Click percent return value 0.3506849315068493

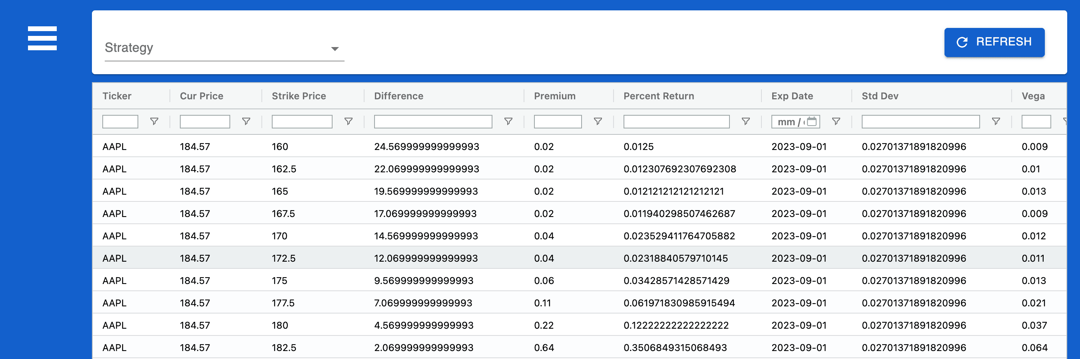675,348
